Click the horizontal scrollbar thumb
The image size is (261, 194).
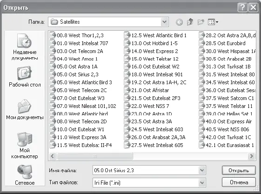95,156
